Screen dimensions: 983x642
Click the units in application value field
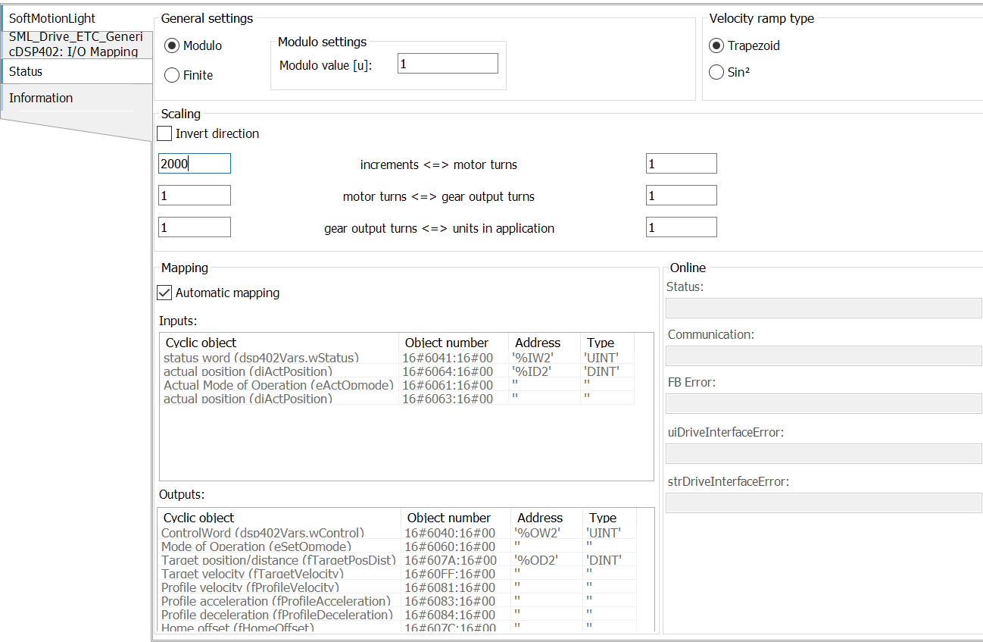[681, 227]
